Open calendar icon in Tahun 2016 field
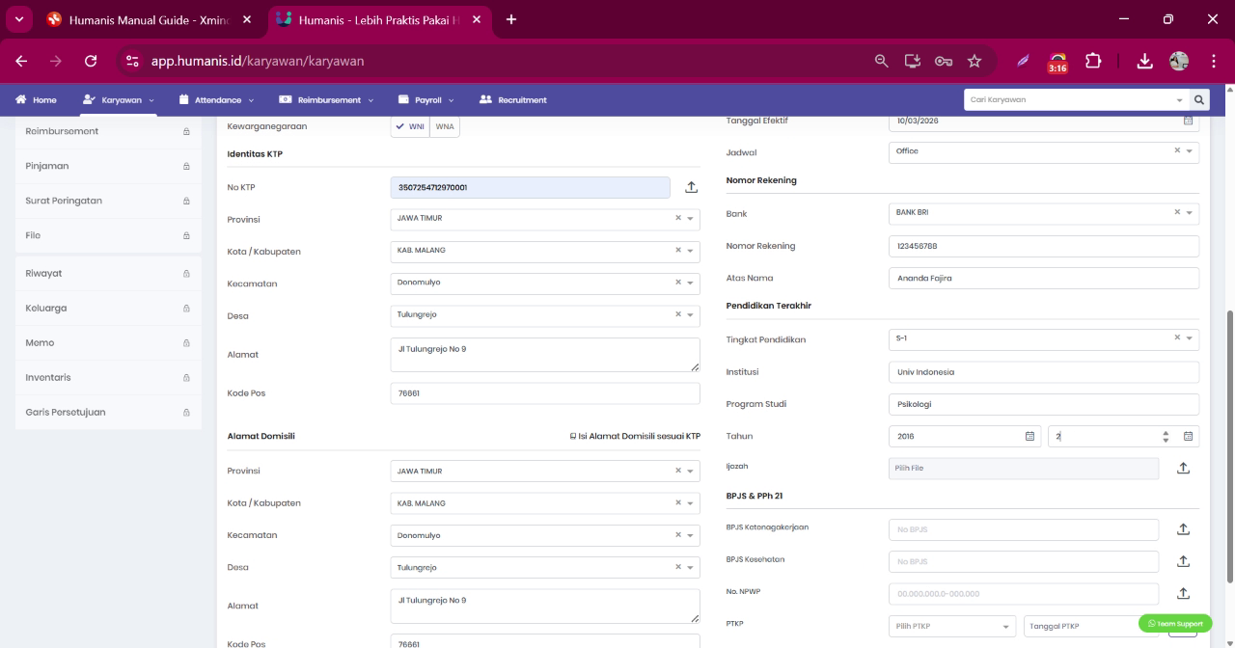The width and height of the screenshot is (1235, 648). point(1029,436)
